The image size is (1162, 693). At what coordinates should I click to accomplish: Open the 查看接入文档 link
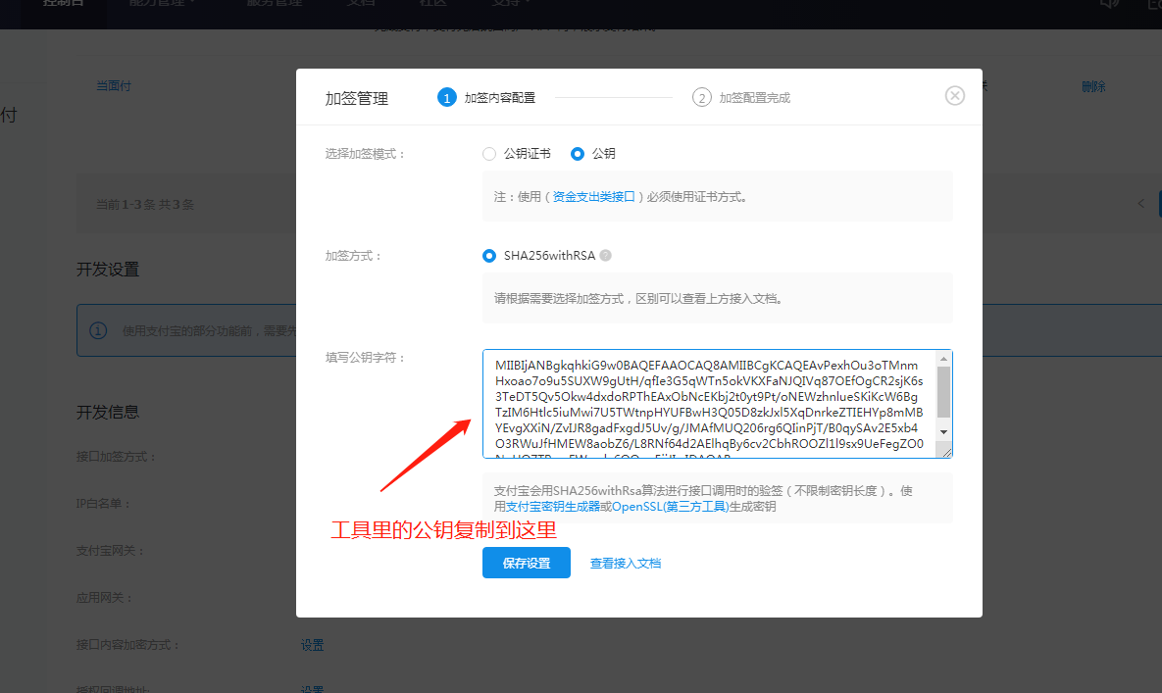(625, 564)
